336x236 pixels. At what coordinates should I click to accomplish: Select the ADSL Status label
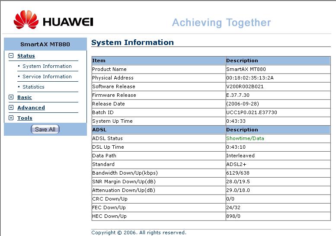pos(107,138)
